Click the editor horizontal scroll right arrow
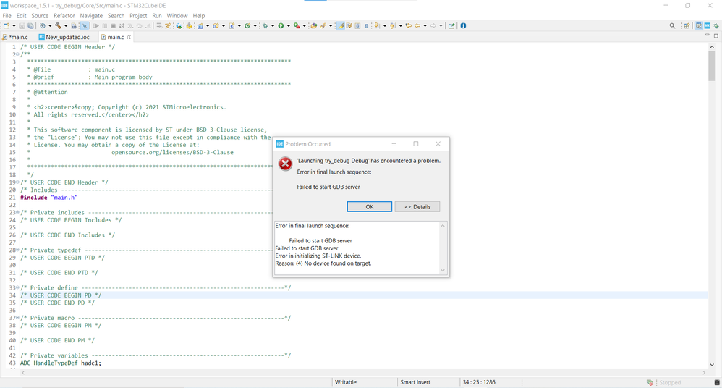This screenshot has height=388, width=722. pyautogui.click(x=704, y=373)
